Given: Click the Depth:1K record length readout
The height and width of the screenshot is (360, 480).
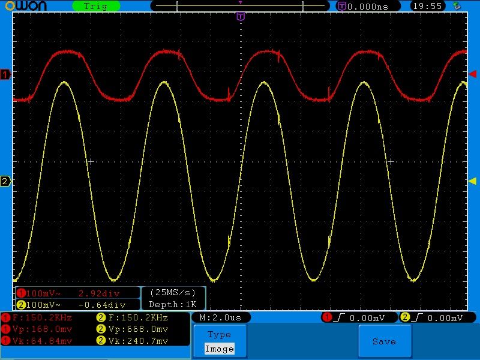Looking at the screenshot, I should point(172,305).
